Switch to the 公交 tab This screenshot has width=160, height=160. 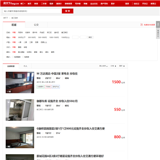[x=36, y=25]
